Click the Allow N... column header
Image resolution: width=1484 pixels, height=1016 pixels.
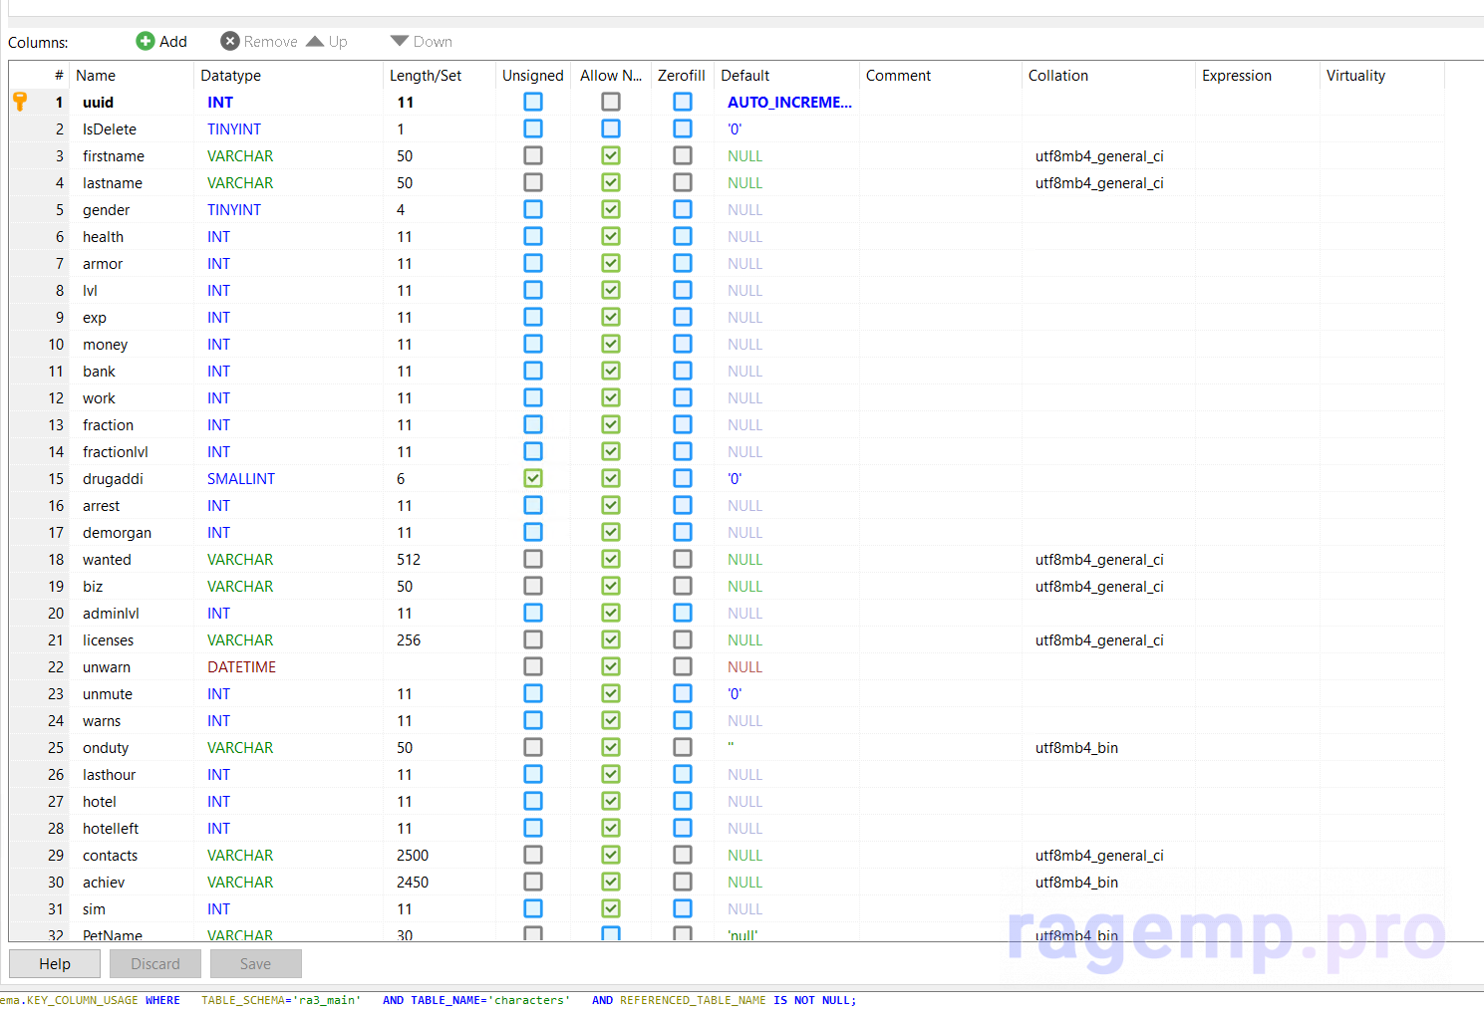coord(611,76)
